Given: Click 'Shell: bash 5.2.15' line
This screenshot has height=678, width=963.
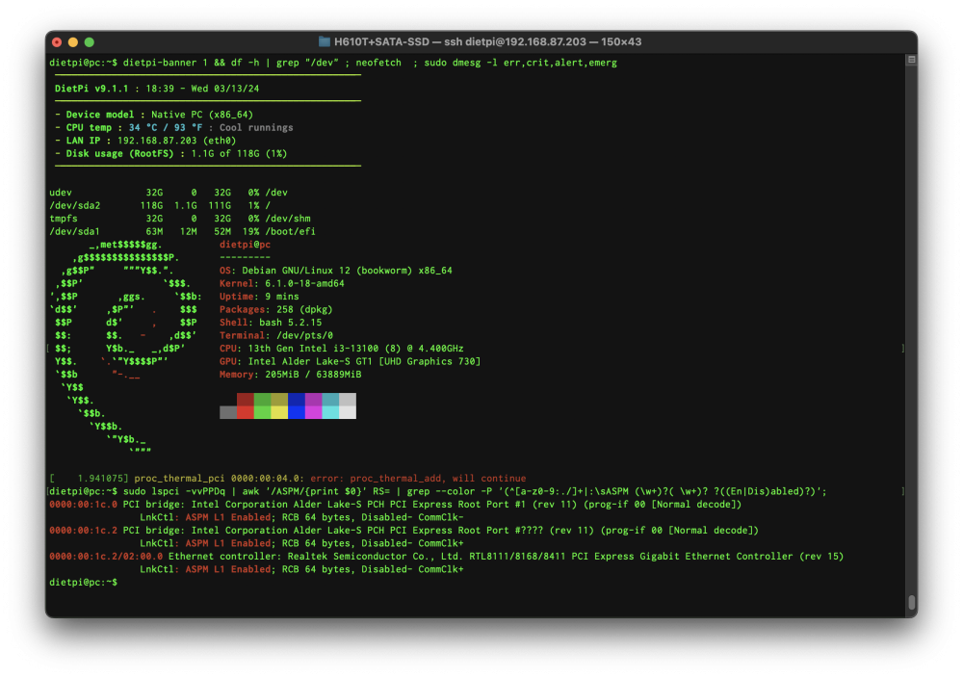Looking at the screenshot, I should click(x=271, y=322).
